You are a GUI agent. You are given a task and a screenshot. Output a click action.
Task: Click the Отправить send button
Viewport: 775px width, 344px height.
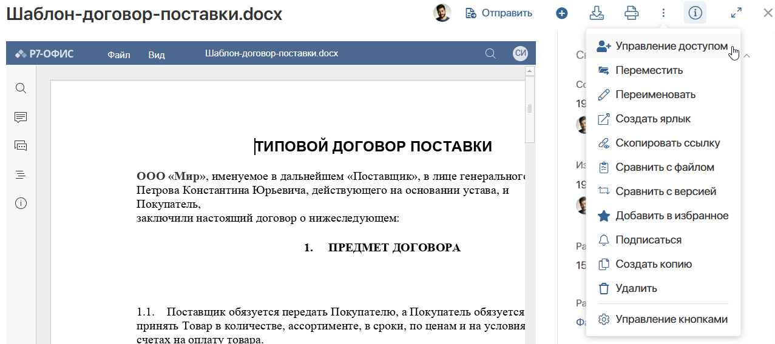[x=499, y=13]
